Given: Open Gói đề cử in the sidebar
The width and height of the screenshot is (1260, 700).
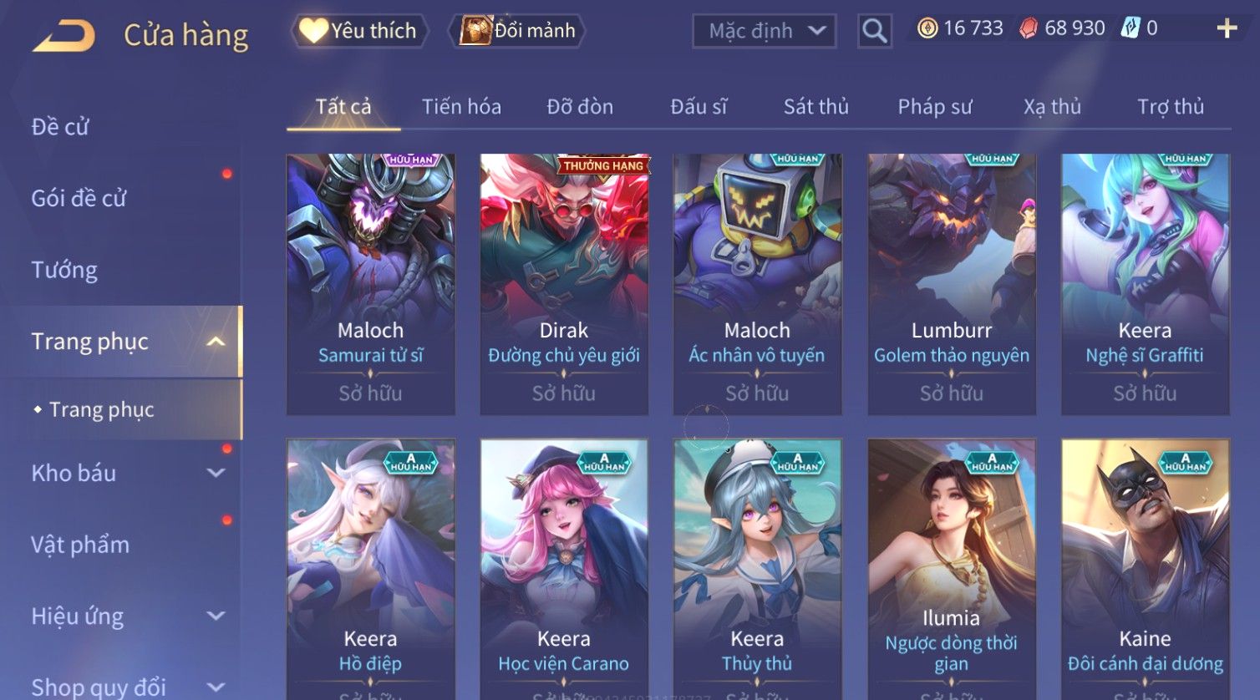Looking at the screenshot, I should (79, 199).
